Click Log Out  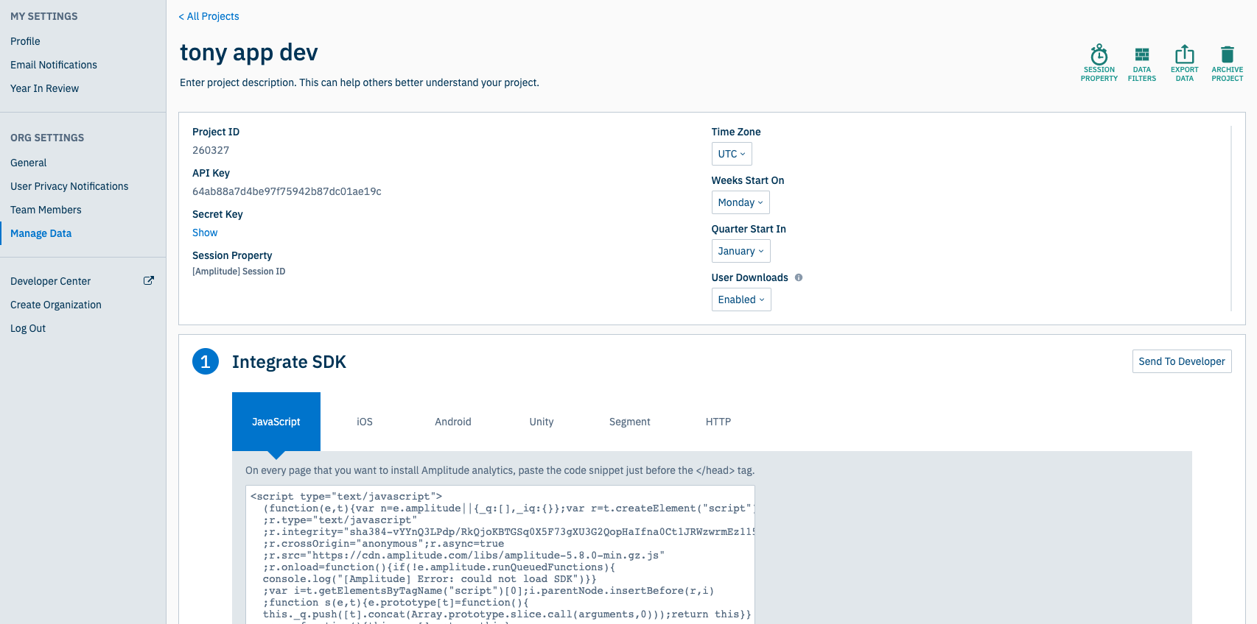(x=28, y=328)
